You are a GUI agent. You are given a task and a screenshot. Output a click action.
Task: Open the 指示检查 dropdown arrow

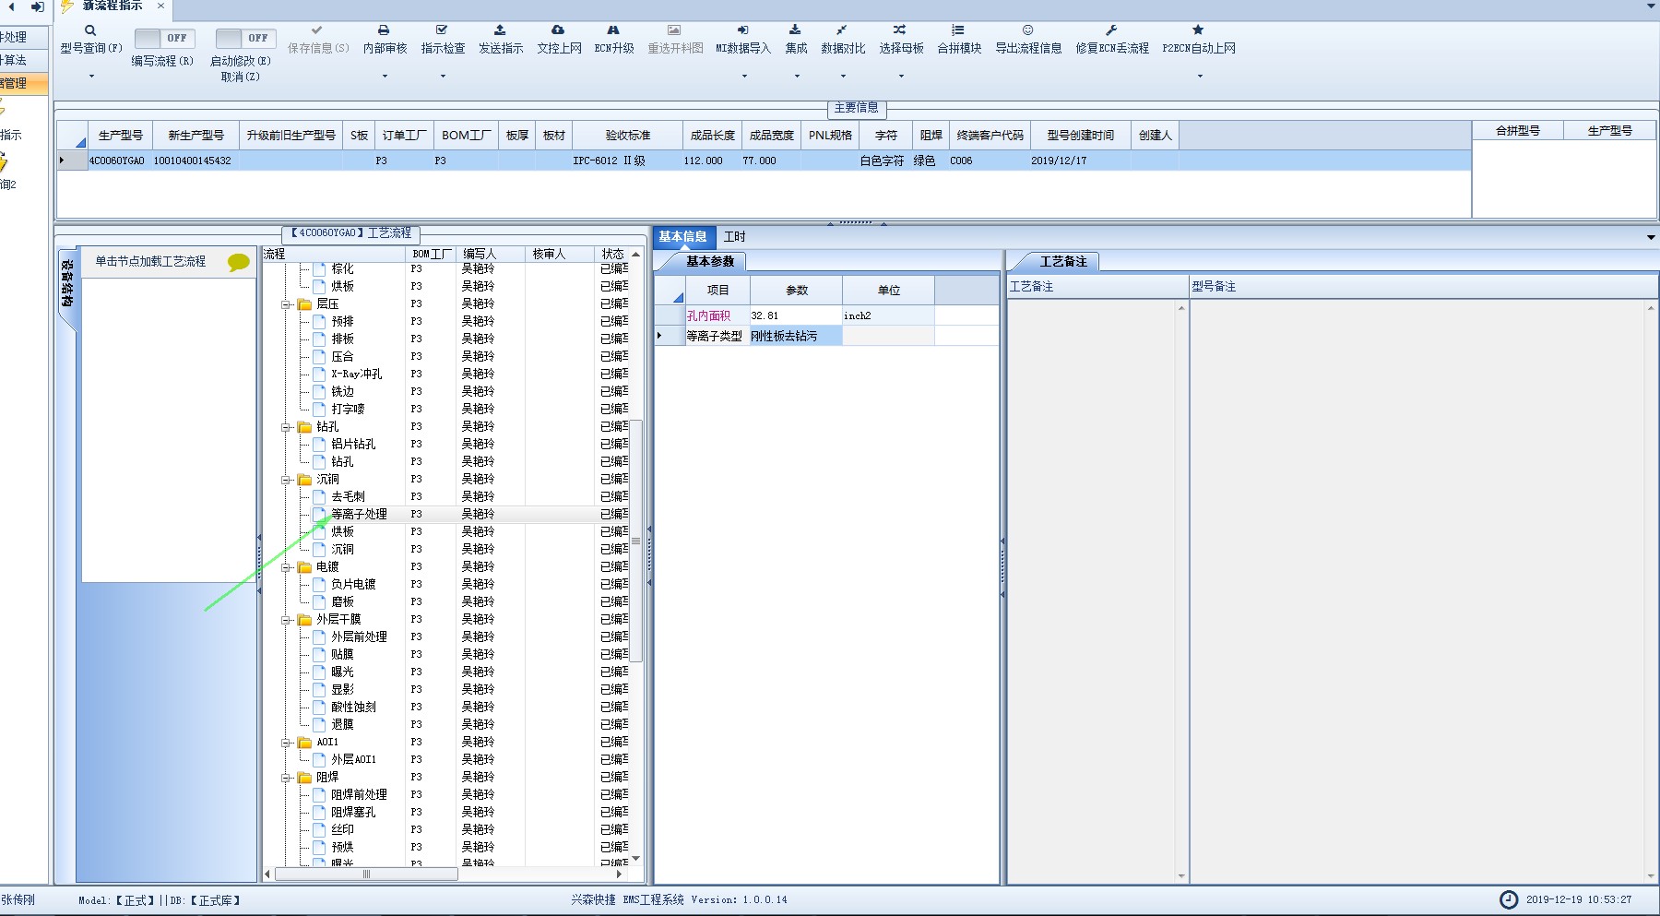(443, 76)
